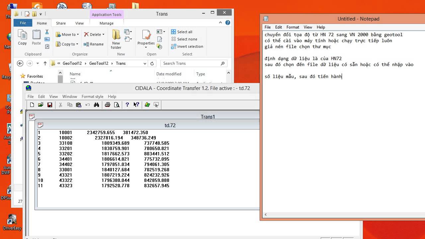Click History icon in Explorer Open group
425x239 pixels.
coord(160,46)
